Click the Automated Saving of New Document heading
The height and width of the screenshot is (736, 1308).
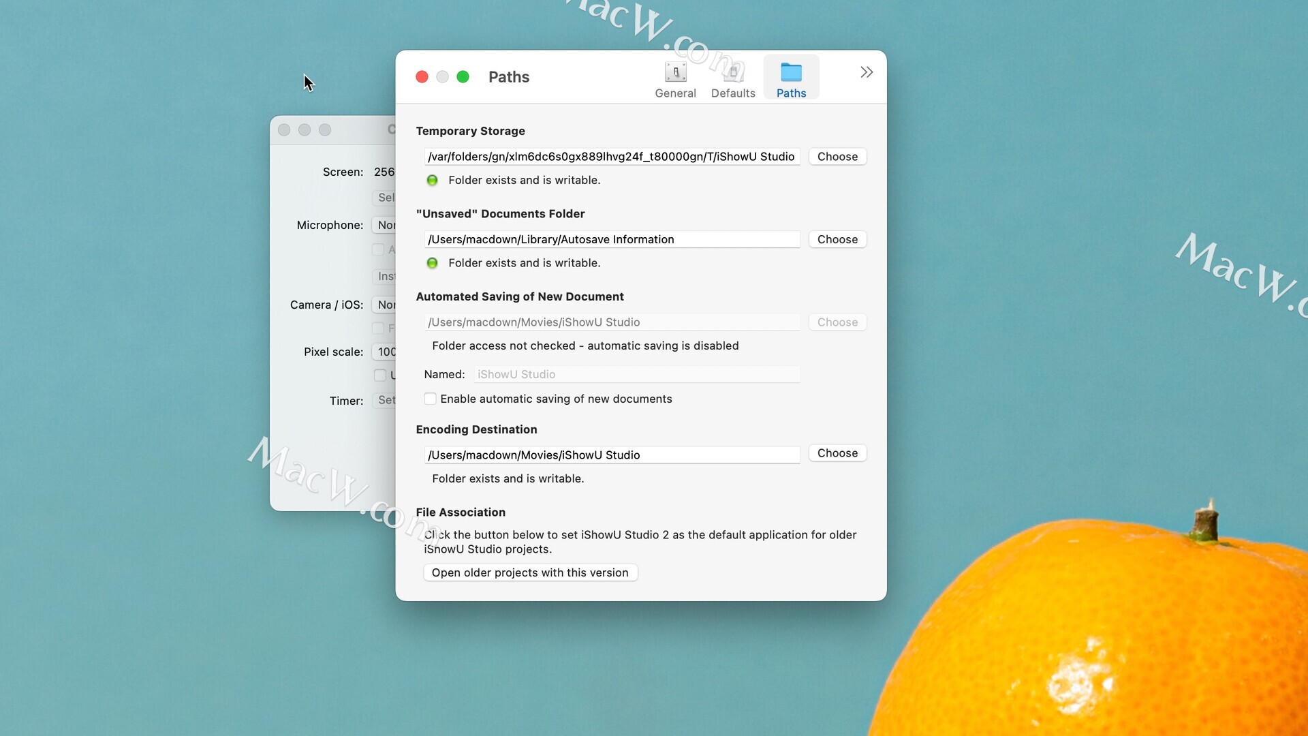(x=520, y=296)
